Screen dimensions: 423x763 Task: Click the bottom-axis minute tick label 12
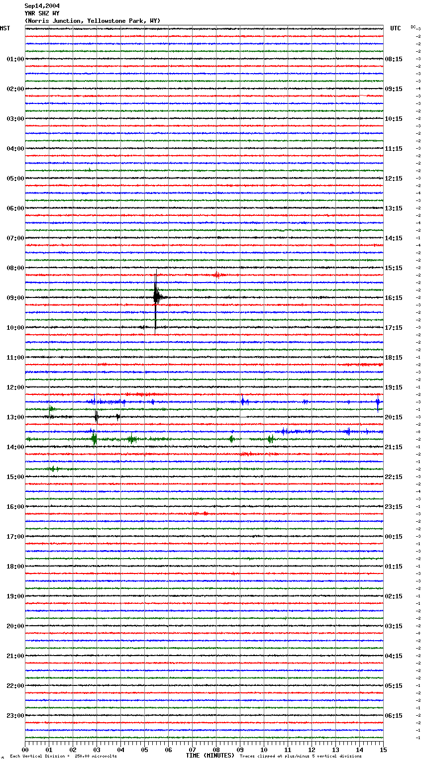(x=312, y=750)
